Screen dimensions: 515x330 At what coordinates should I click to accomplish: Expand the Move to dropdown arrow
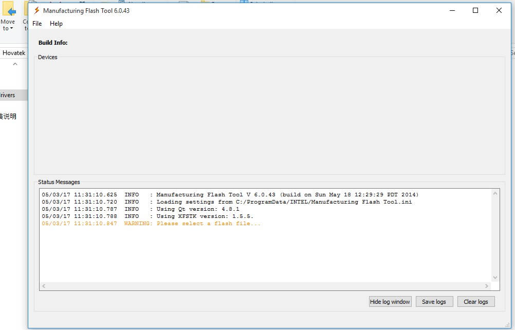coord(11,29)
